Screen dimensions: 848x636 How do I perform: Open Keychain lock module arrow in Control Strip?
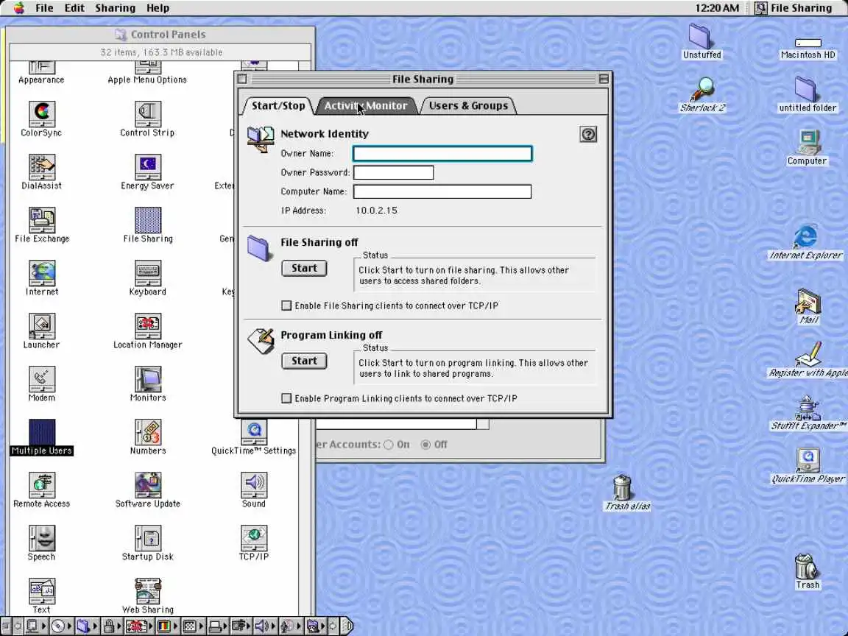pos(119,626)
